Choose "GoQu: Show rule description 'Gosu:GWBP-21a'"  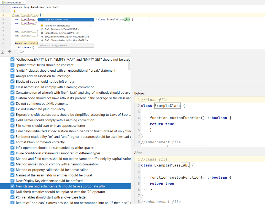(x=67, y=36)
